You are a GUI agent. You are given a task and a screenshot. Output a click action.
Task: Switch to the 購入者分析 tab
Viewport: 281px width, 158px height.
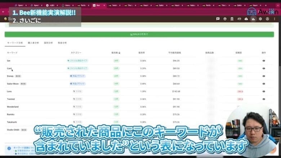pos(34,43)
